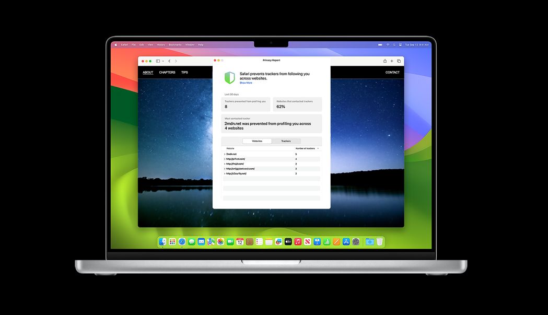
Task: Open Music from the Dock
Action: (297, 241)
